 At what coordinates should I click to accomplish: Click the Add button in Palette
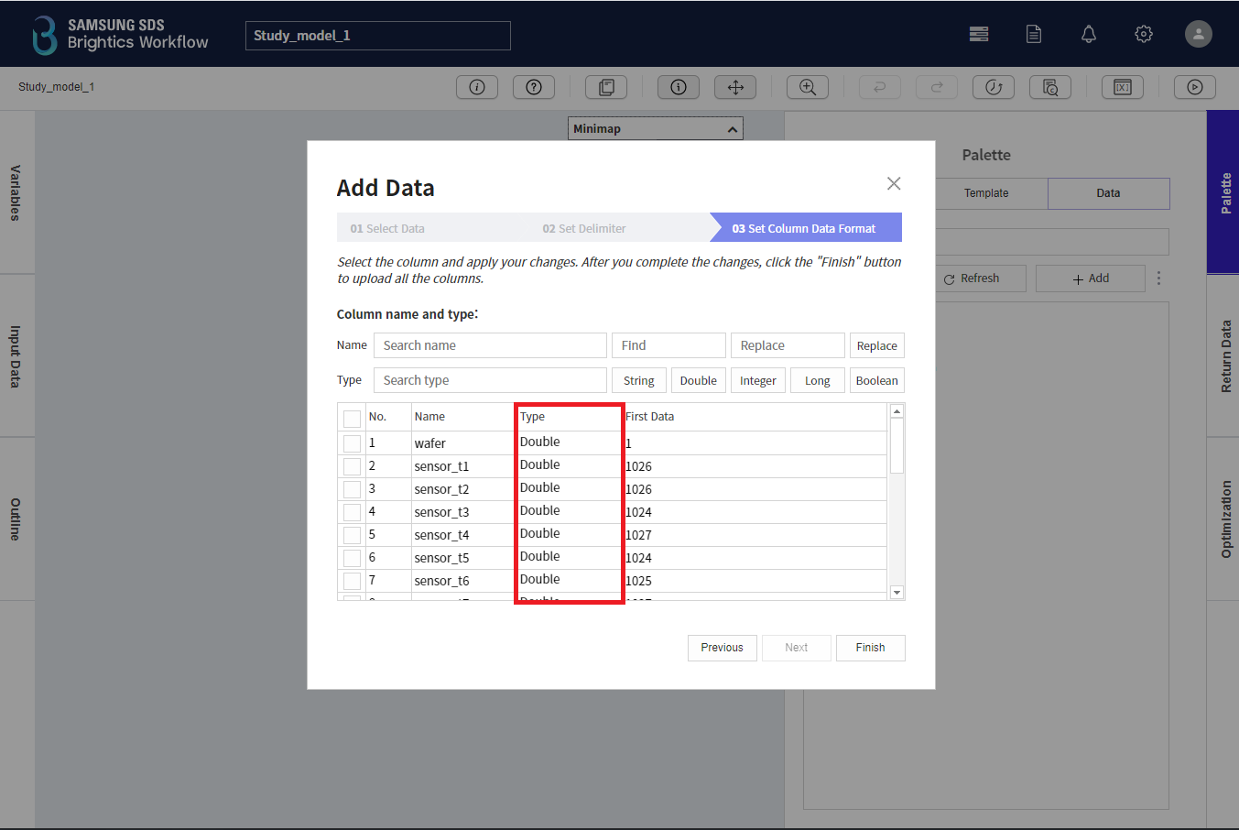click(1091, 278)
